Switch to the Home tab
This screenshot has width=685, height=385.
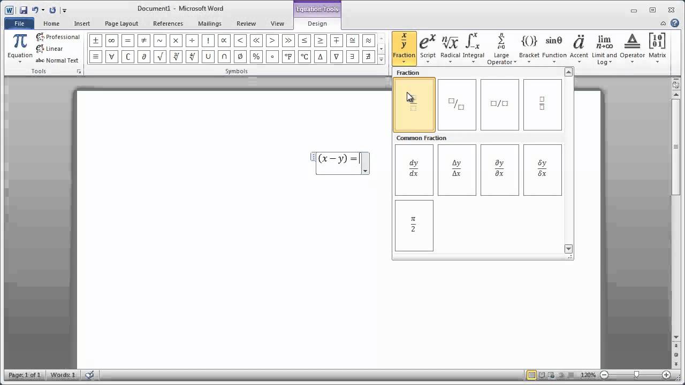click(51, 24)
